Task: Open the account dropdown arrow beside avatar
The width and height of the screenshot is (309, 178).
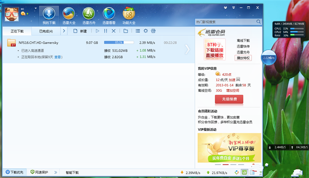Action: [36, 8]
